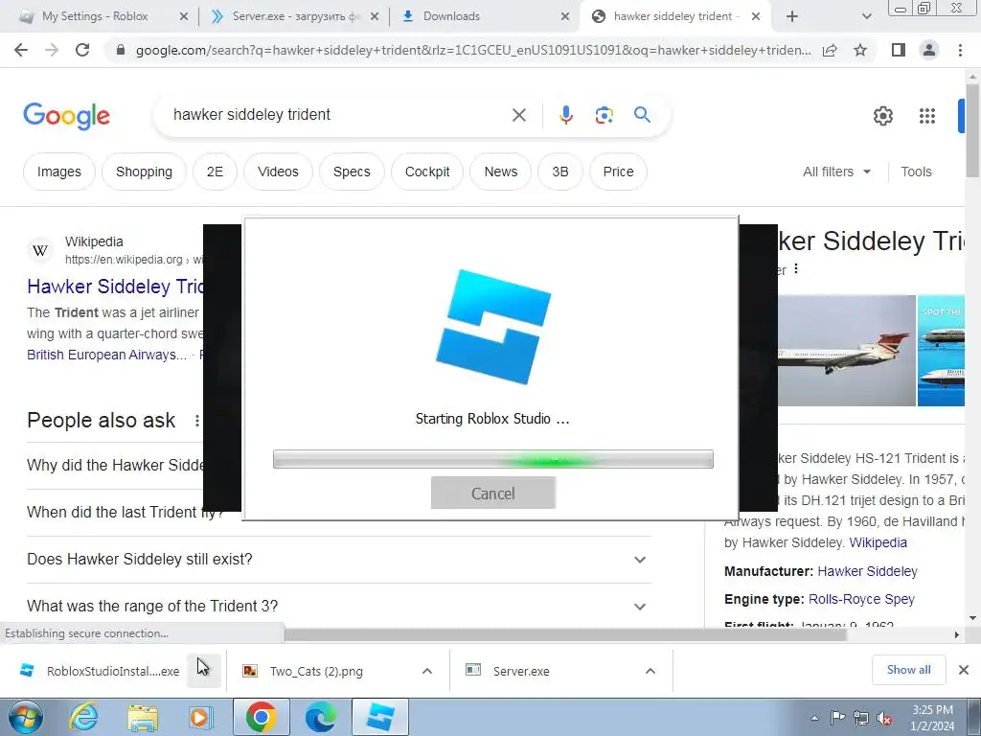Filter results by Videos
The image size is (981, 736).
point(278,172)
